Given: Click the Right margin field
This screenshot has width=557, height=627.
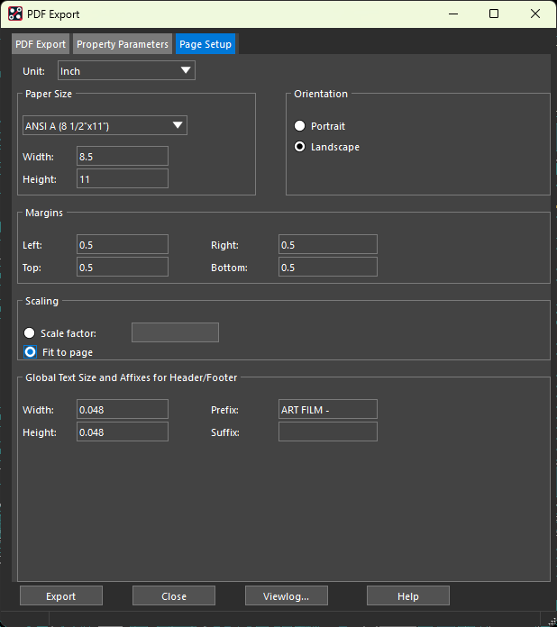Looking at the screenshot, I should tap(328, 244).
